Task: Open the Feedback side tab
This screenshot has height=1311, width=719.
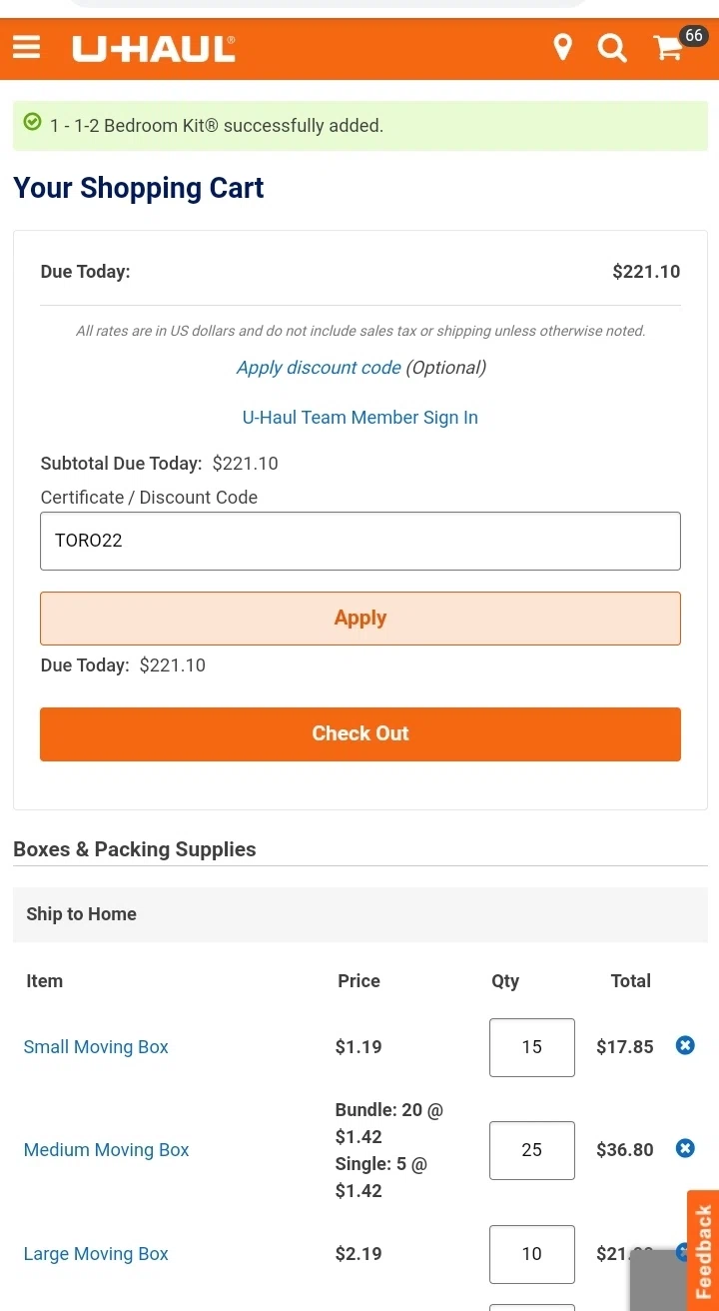Action: point(702,1251)
